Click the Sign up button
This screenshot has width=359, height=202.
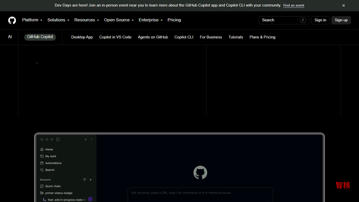(341, 20)
